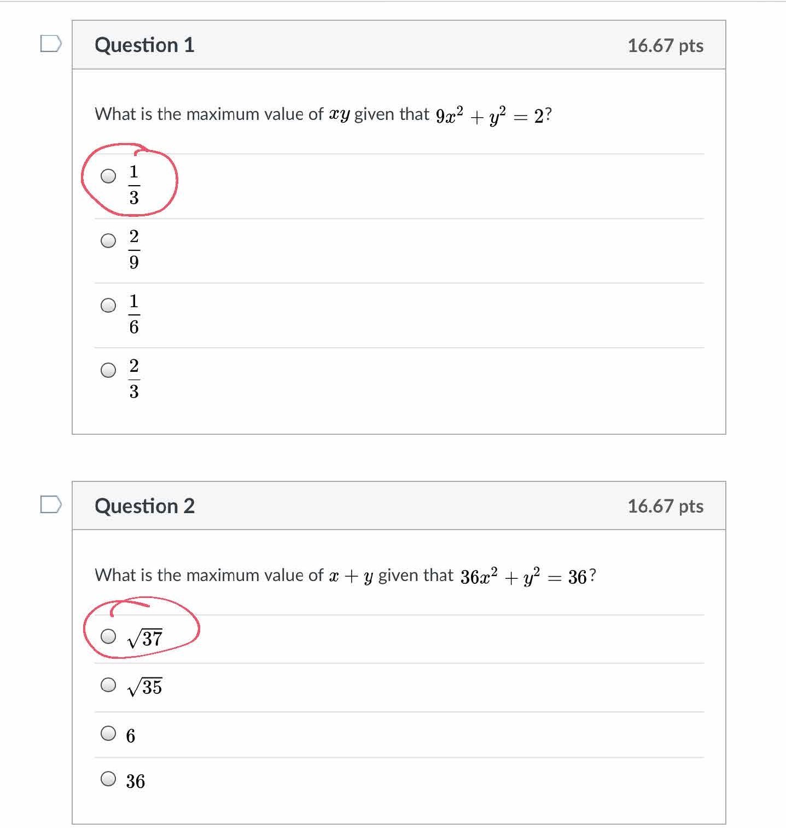This screenshot has height=828, width=786.
Task: Click the Question 2 prompt text
Action: (273, 575)
